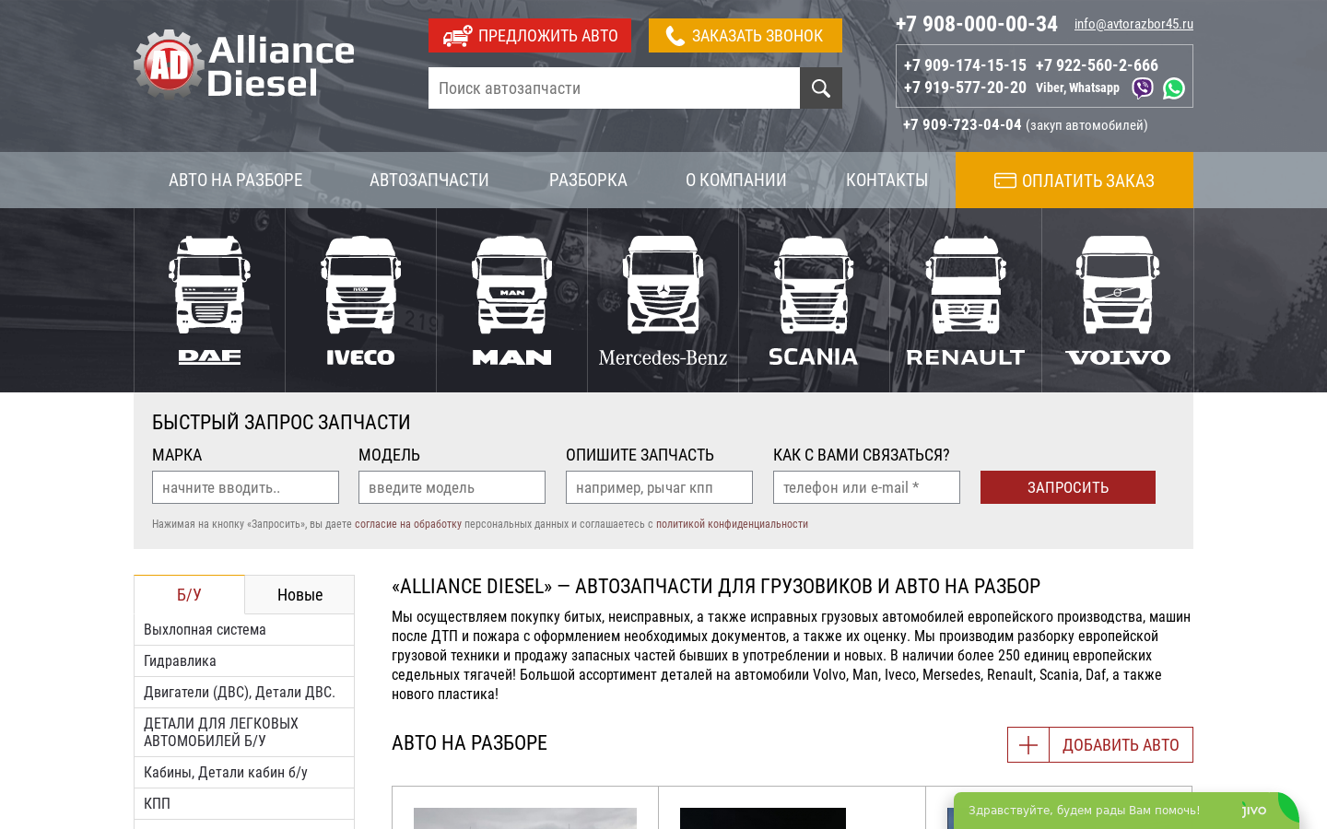Focus the телефон или e-mail field

866,487
